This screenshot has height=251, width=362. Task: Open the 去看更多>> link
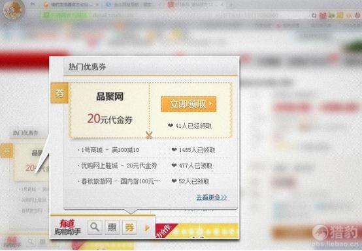[x=212, y=198]
